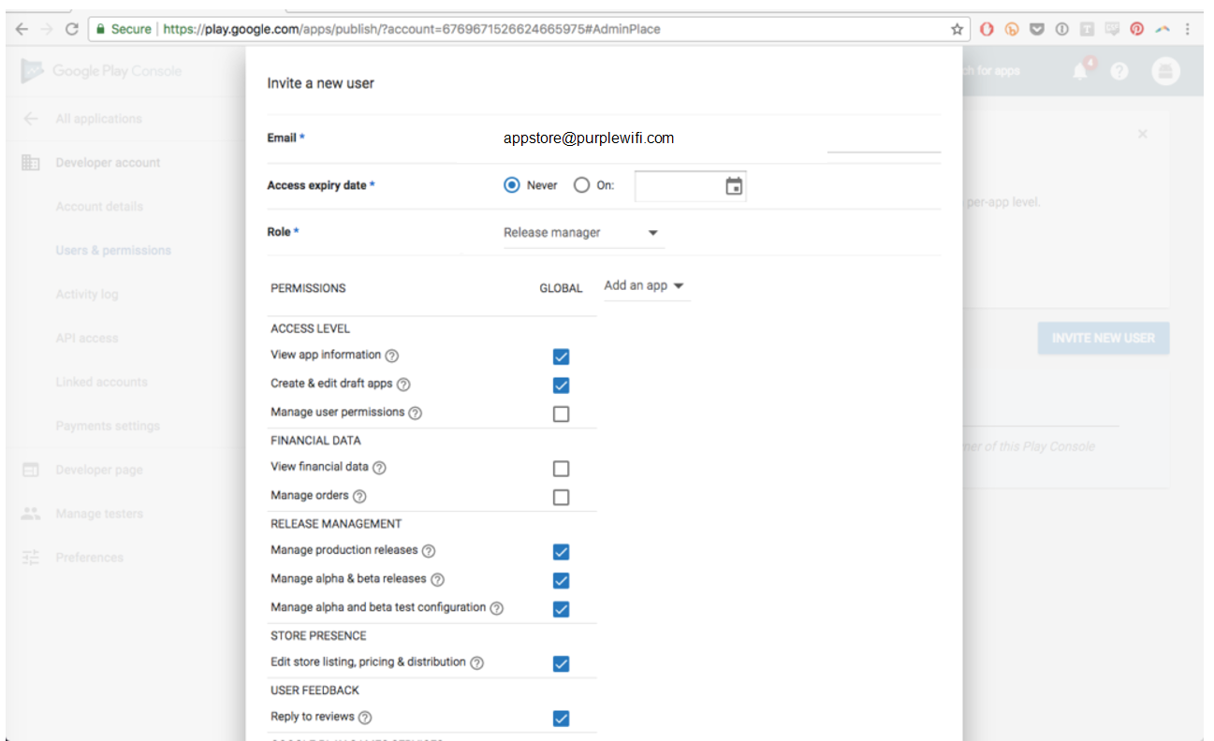
Task: Enable the Manage user permissions checkbox
Action: click(x=561, y=414)
